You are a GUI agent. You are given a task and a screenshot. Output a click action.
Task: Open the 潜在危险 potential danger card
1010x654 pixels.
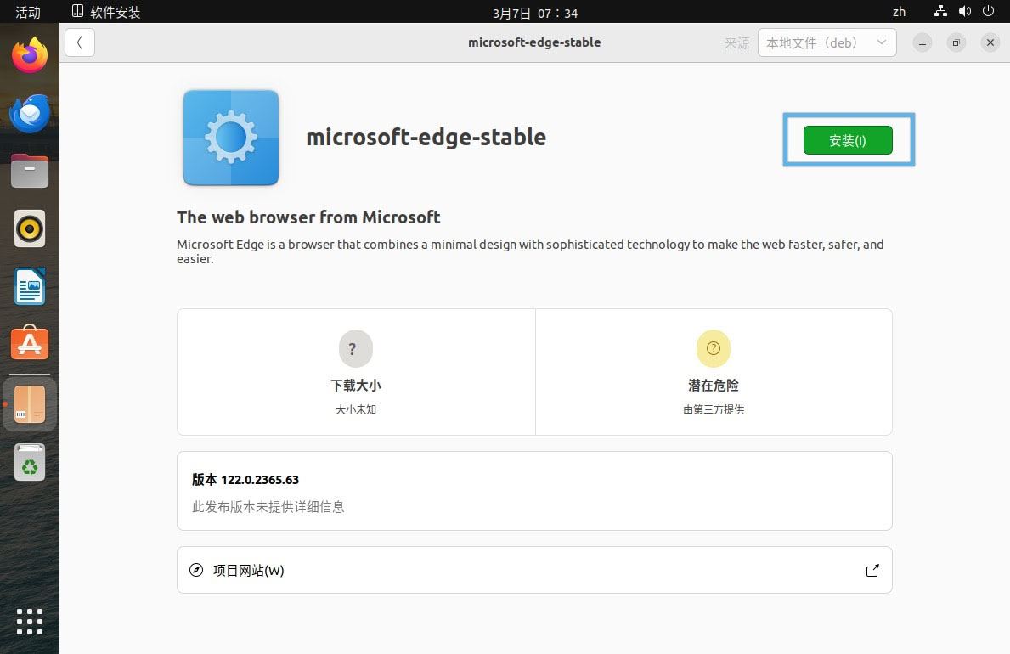point(714,372)
